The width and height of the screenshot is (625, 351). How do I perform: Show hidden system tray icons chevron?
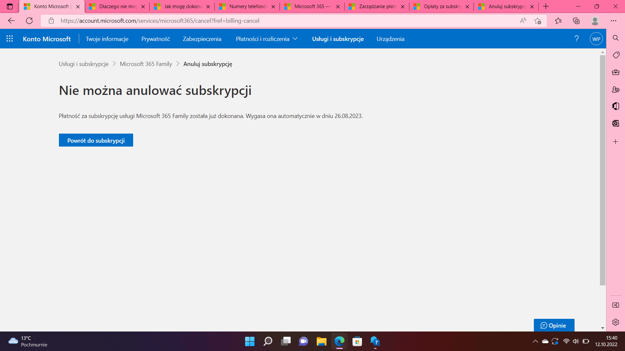[x=535, y=341]
